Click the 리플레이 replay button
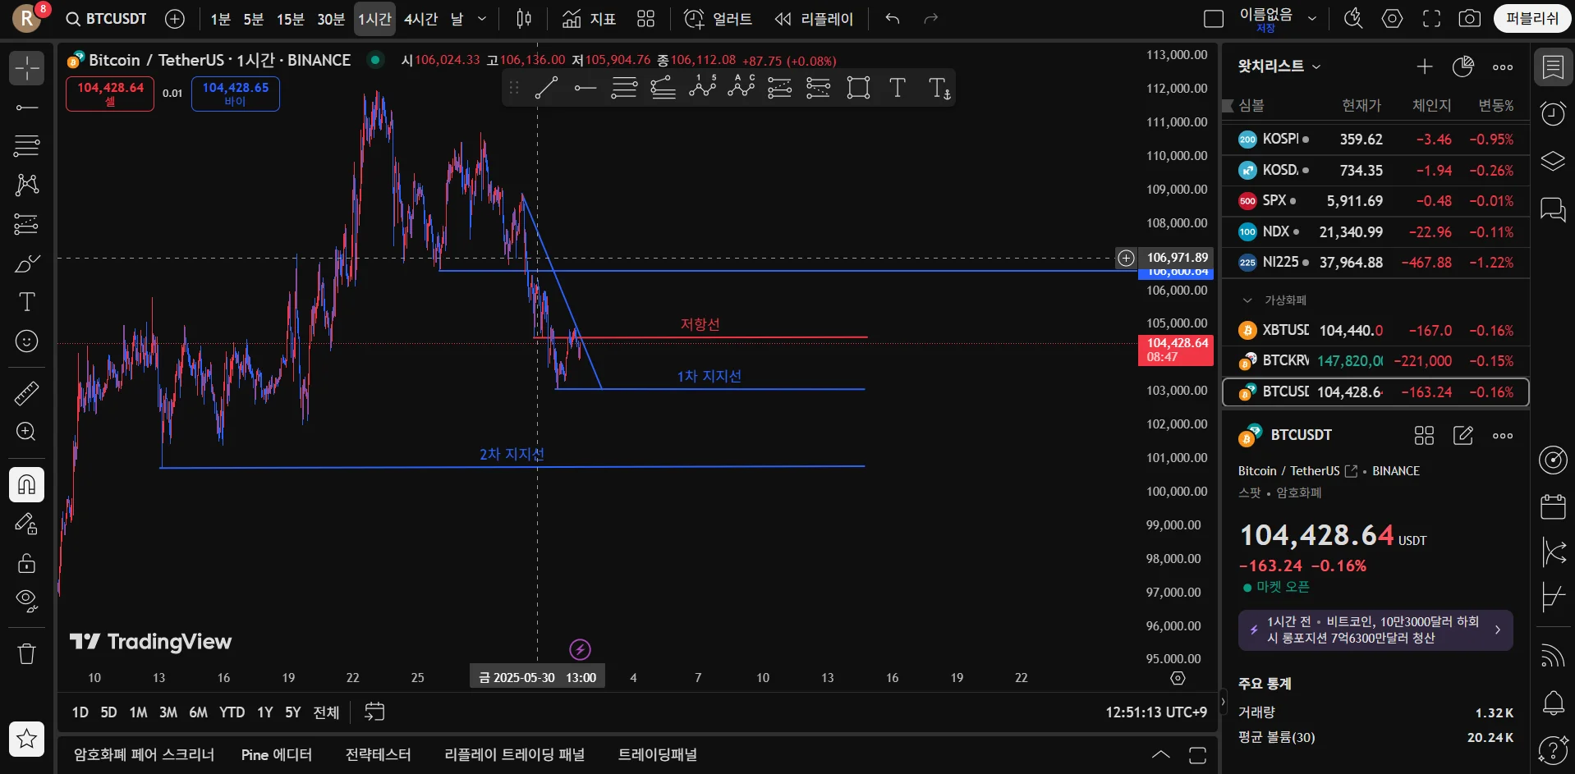Screen dimensions: 1575x774 [814, 19]
